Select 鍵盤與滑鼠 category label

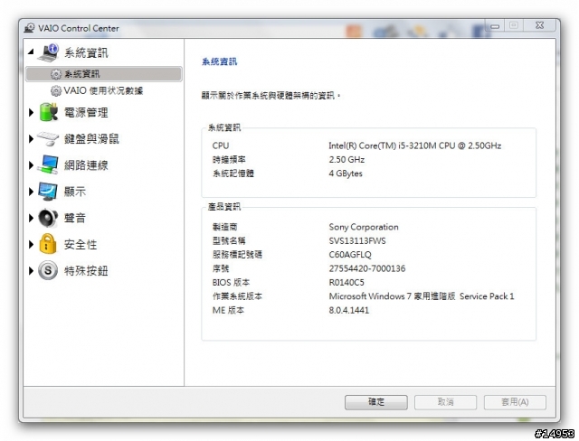click(x=91, y=139)
